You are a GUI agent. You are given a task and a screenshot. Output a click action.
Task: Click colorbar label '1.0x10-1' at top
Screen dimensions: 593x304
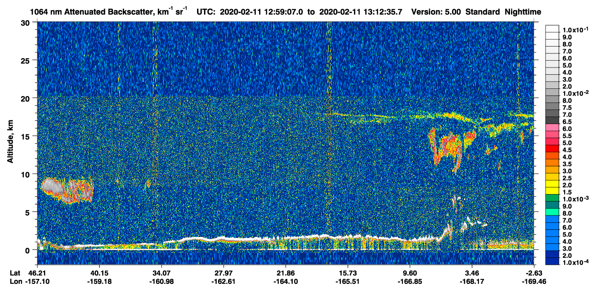click(575, 30)
